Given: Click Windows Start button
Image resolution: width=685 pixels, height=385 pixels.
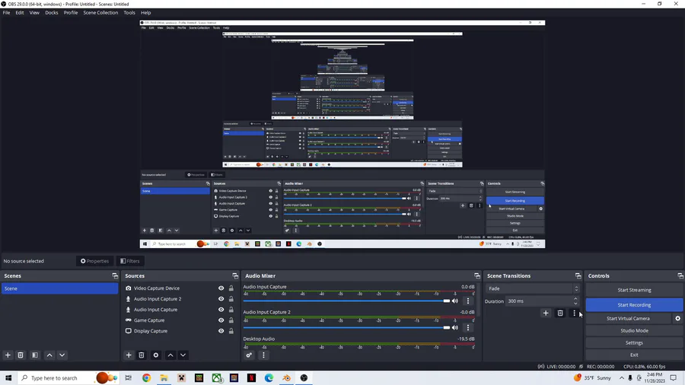Looking at the screenshot, I should point(8,378).
